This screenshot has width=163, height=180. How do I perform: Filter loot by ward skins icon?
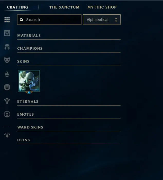coord(7,101)
